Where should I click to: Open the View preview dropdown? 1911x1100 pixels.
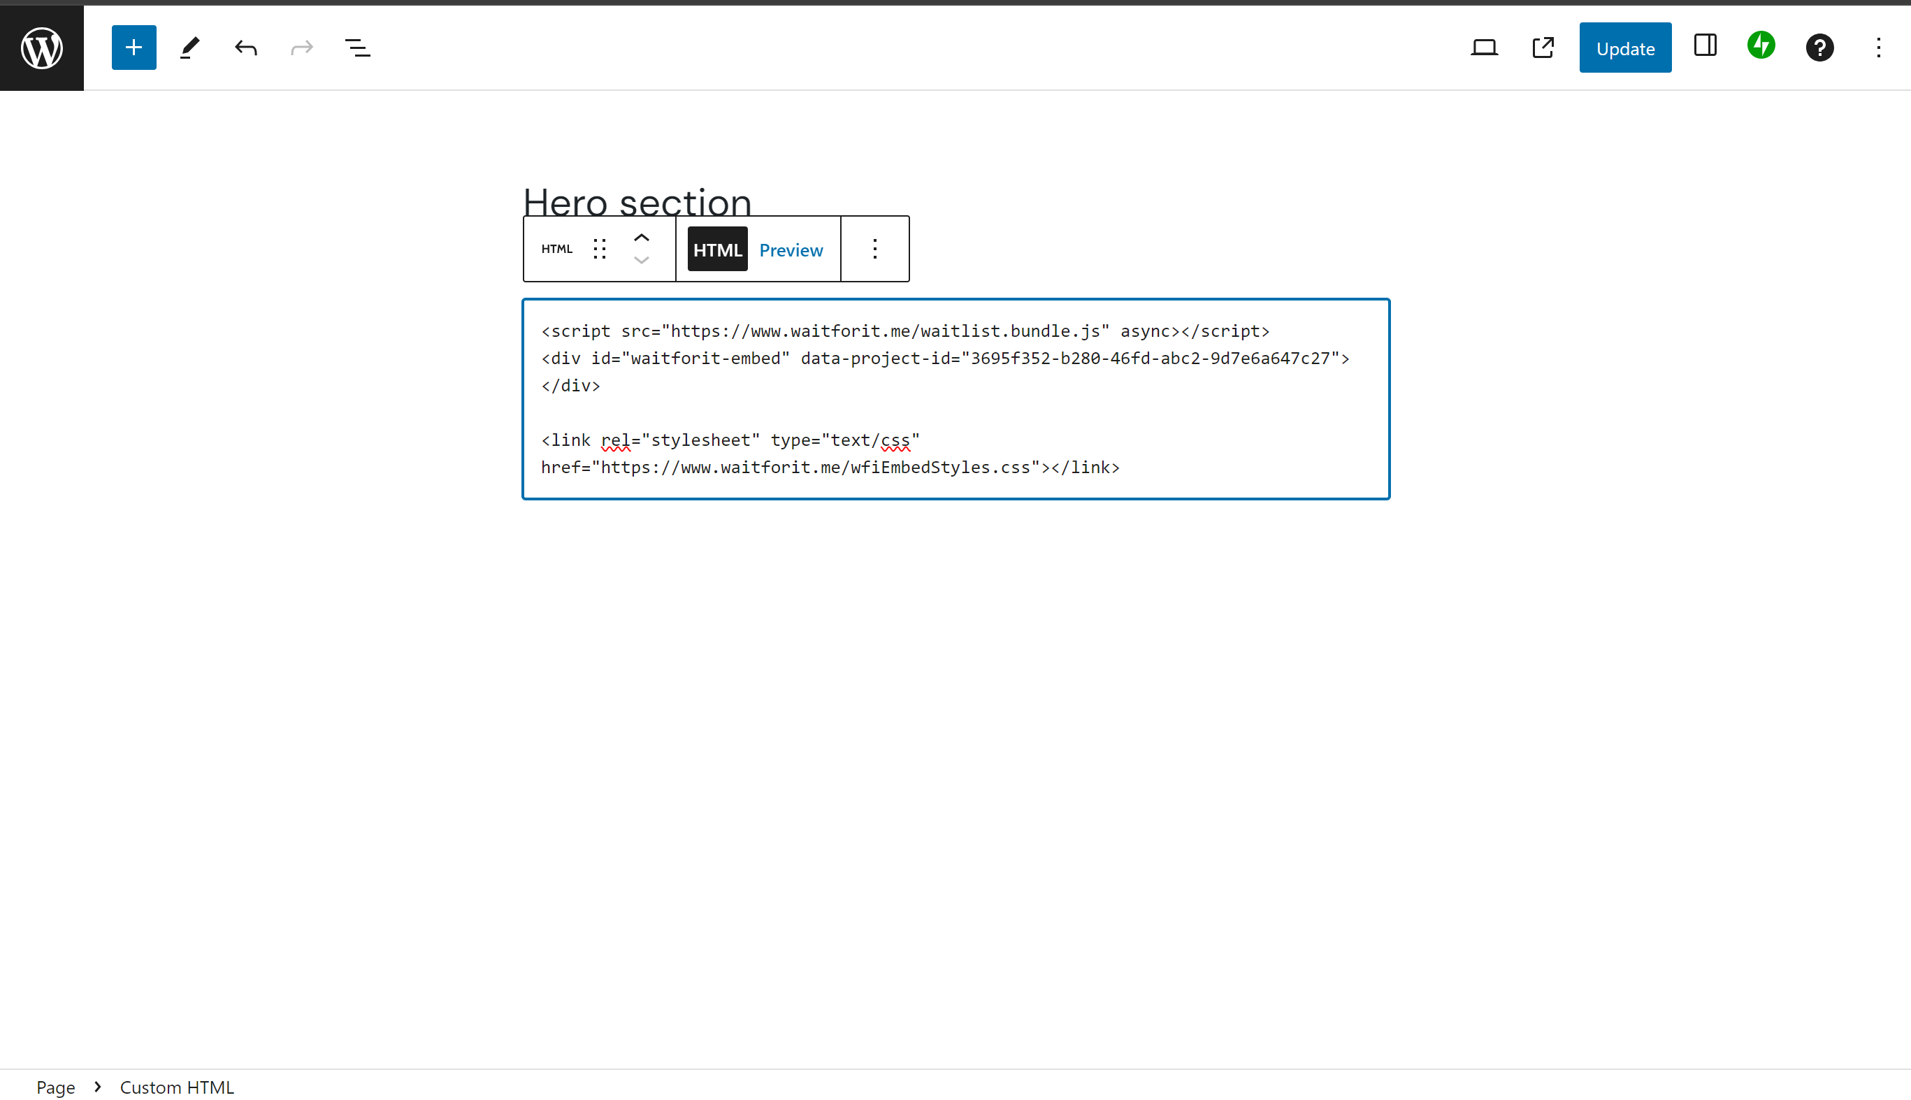[1484, 47]
